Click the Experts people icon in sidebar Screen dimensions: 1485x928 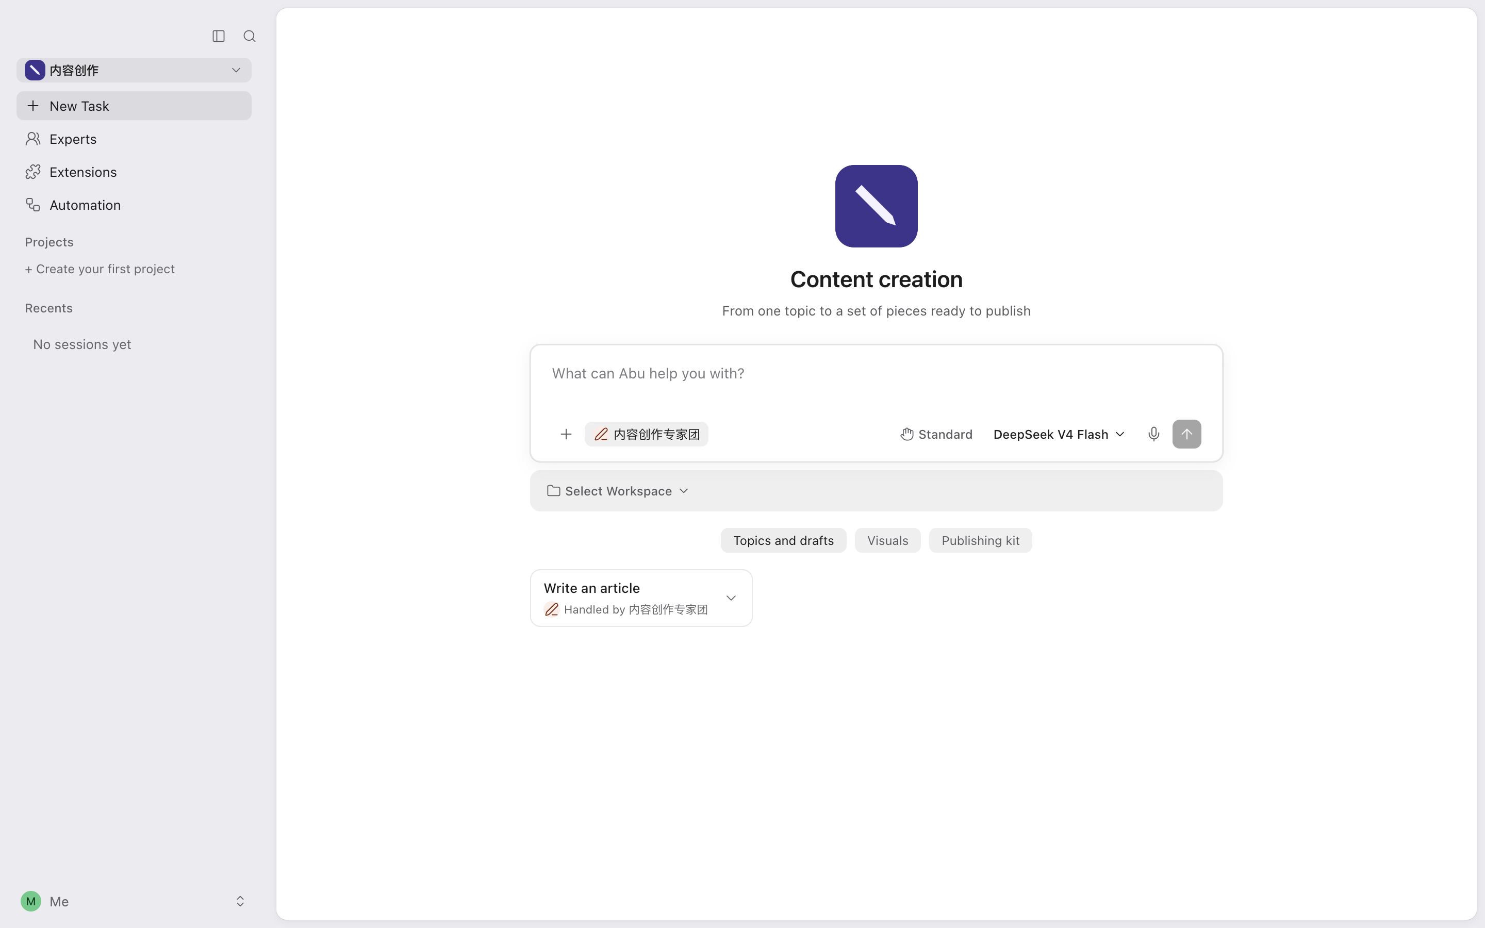pos(33,139)
